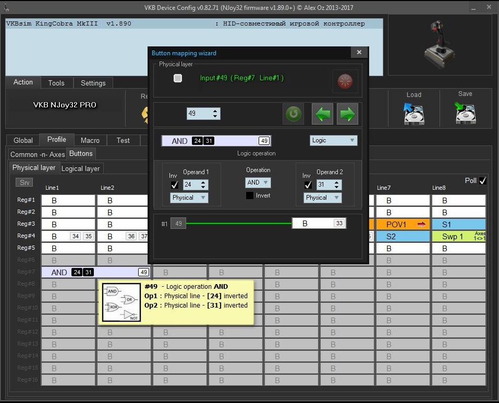
Task: Open the AND operation dropdown
Action: [258, 182]
